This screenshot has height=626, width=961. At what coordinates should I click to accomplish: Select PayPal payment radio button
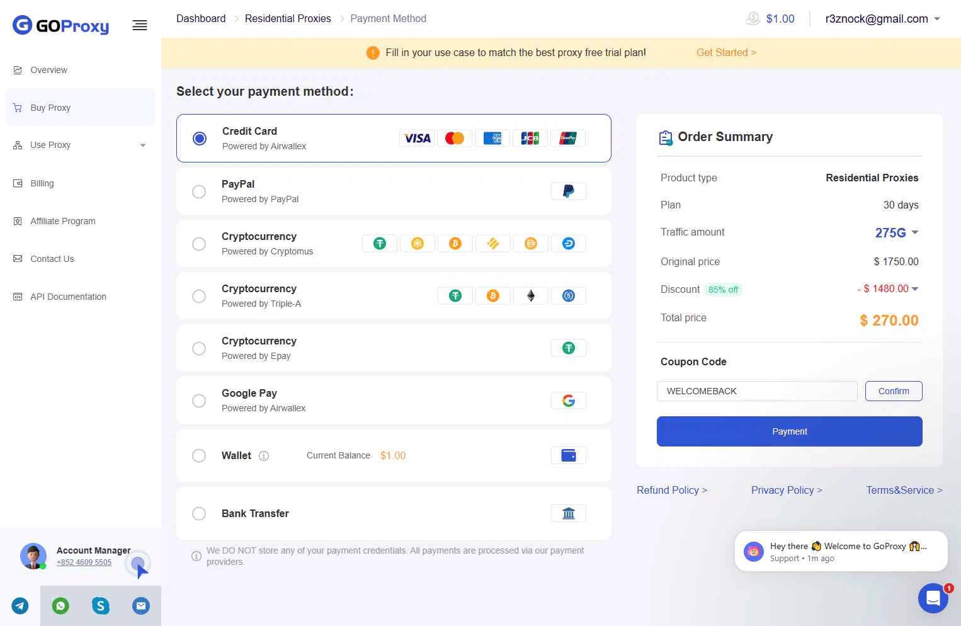click(x=199, y=191)
